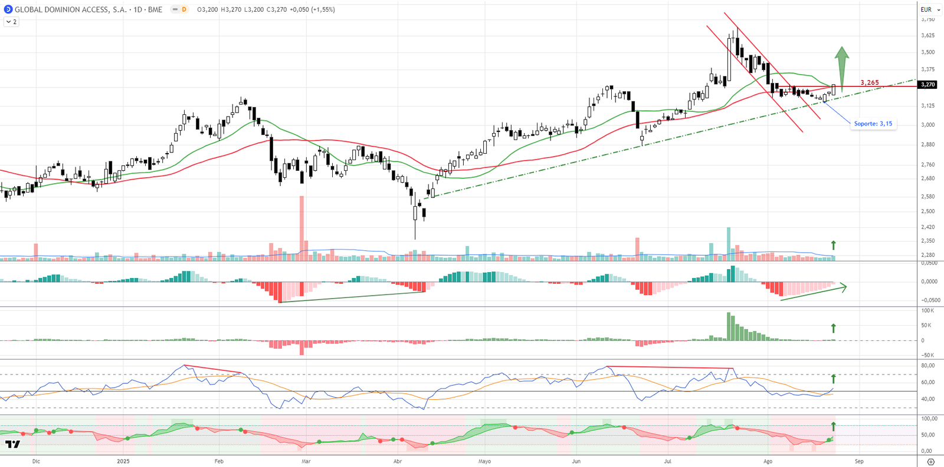Select the Soporte: 3,15 callout label
Viewport: 944px width, 467px height.
coord(873,124)
